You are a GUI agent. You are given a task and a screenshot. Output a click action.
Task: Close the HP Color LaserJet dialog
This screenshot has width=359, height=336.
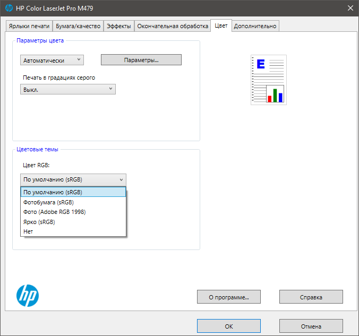click(x=350, y=8)
